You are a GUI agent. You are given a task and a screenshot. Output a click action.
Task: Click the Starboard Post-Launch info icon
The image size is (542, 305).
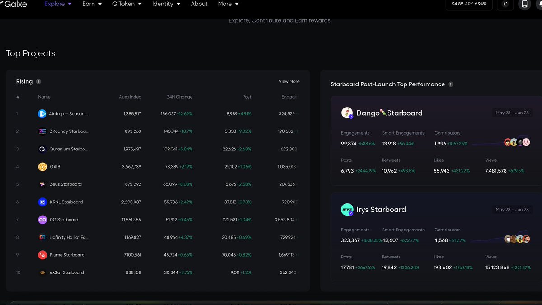point(451,84)
